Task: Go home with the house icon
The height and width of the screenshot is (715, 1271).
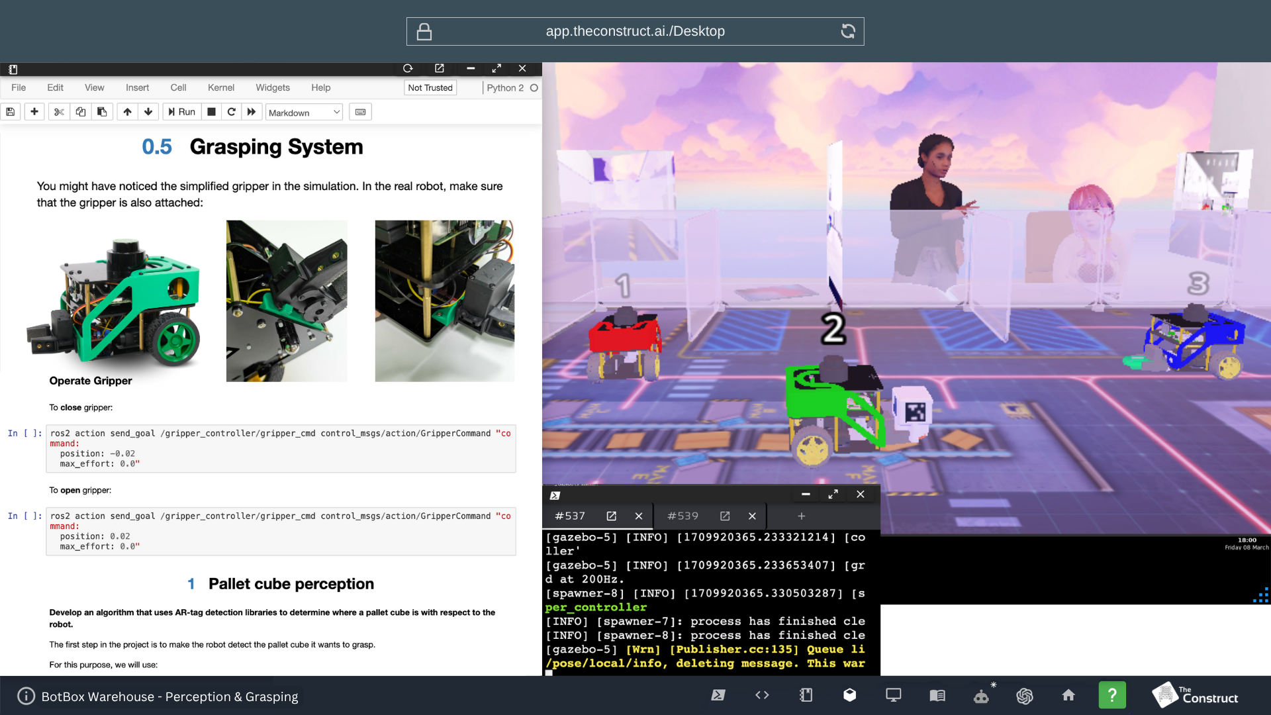Action: coord(1068,695)
